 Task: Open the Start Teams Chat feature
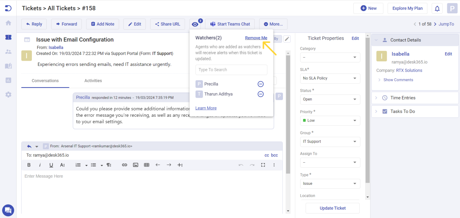pos(230,24)
